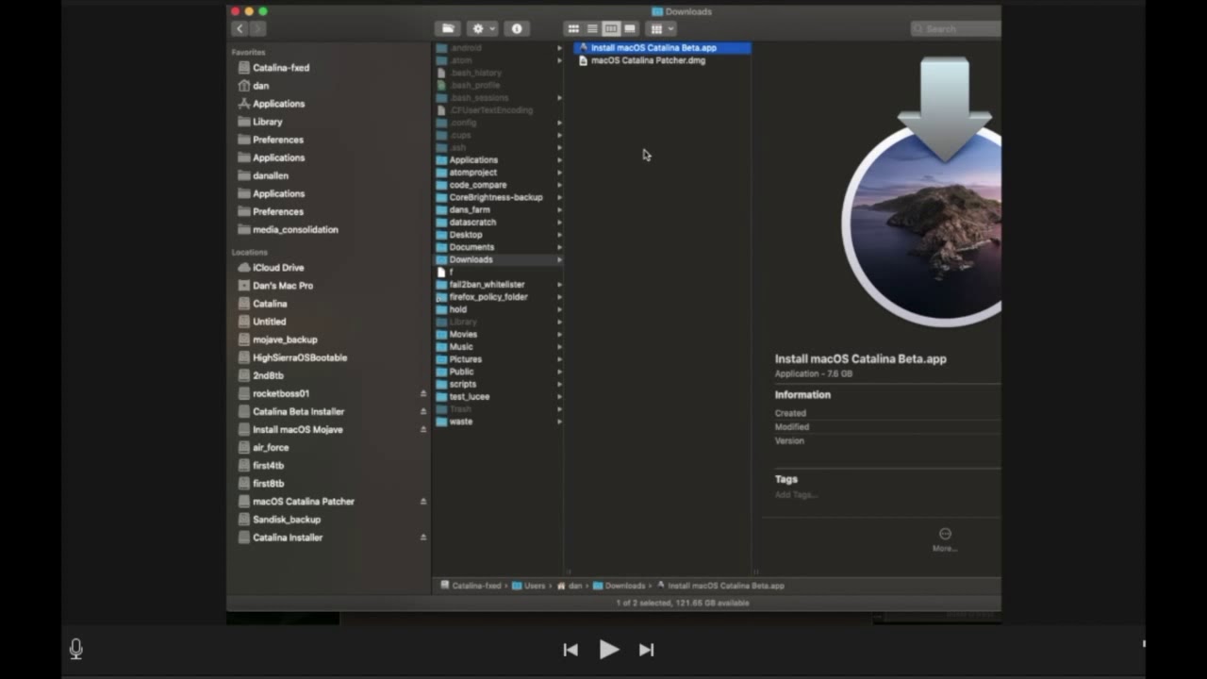
Task: Click dan in the bottom path bar
Action: pos(570,586)
